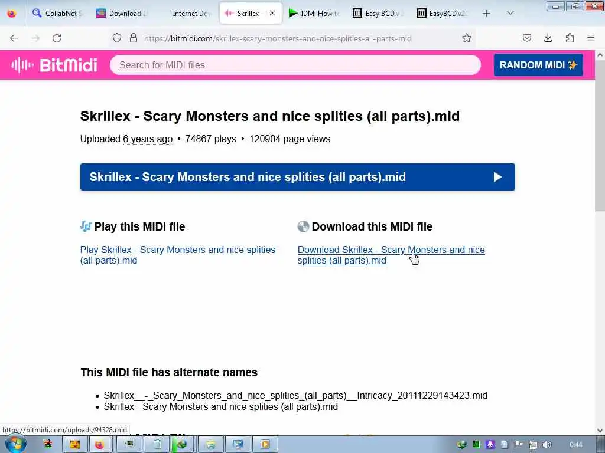Click the Firefox logo icon in the tab bar

[x=12, y=13]
